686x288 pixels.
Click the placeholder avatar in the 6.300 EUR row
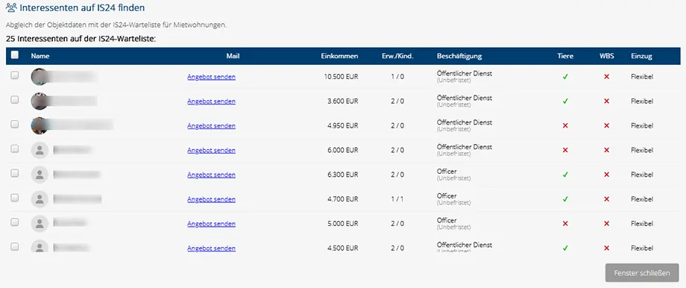click(x=40, y=175)
